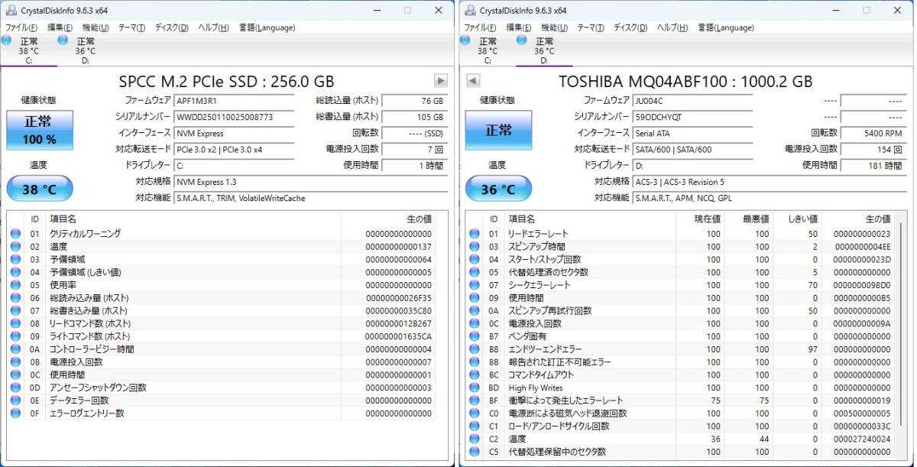Click the supported standard field ACS-3 Revision 5

(770, 182)
